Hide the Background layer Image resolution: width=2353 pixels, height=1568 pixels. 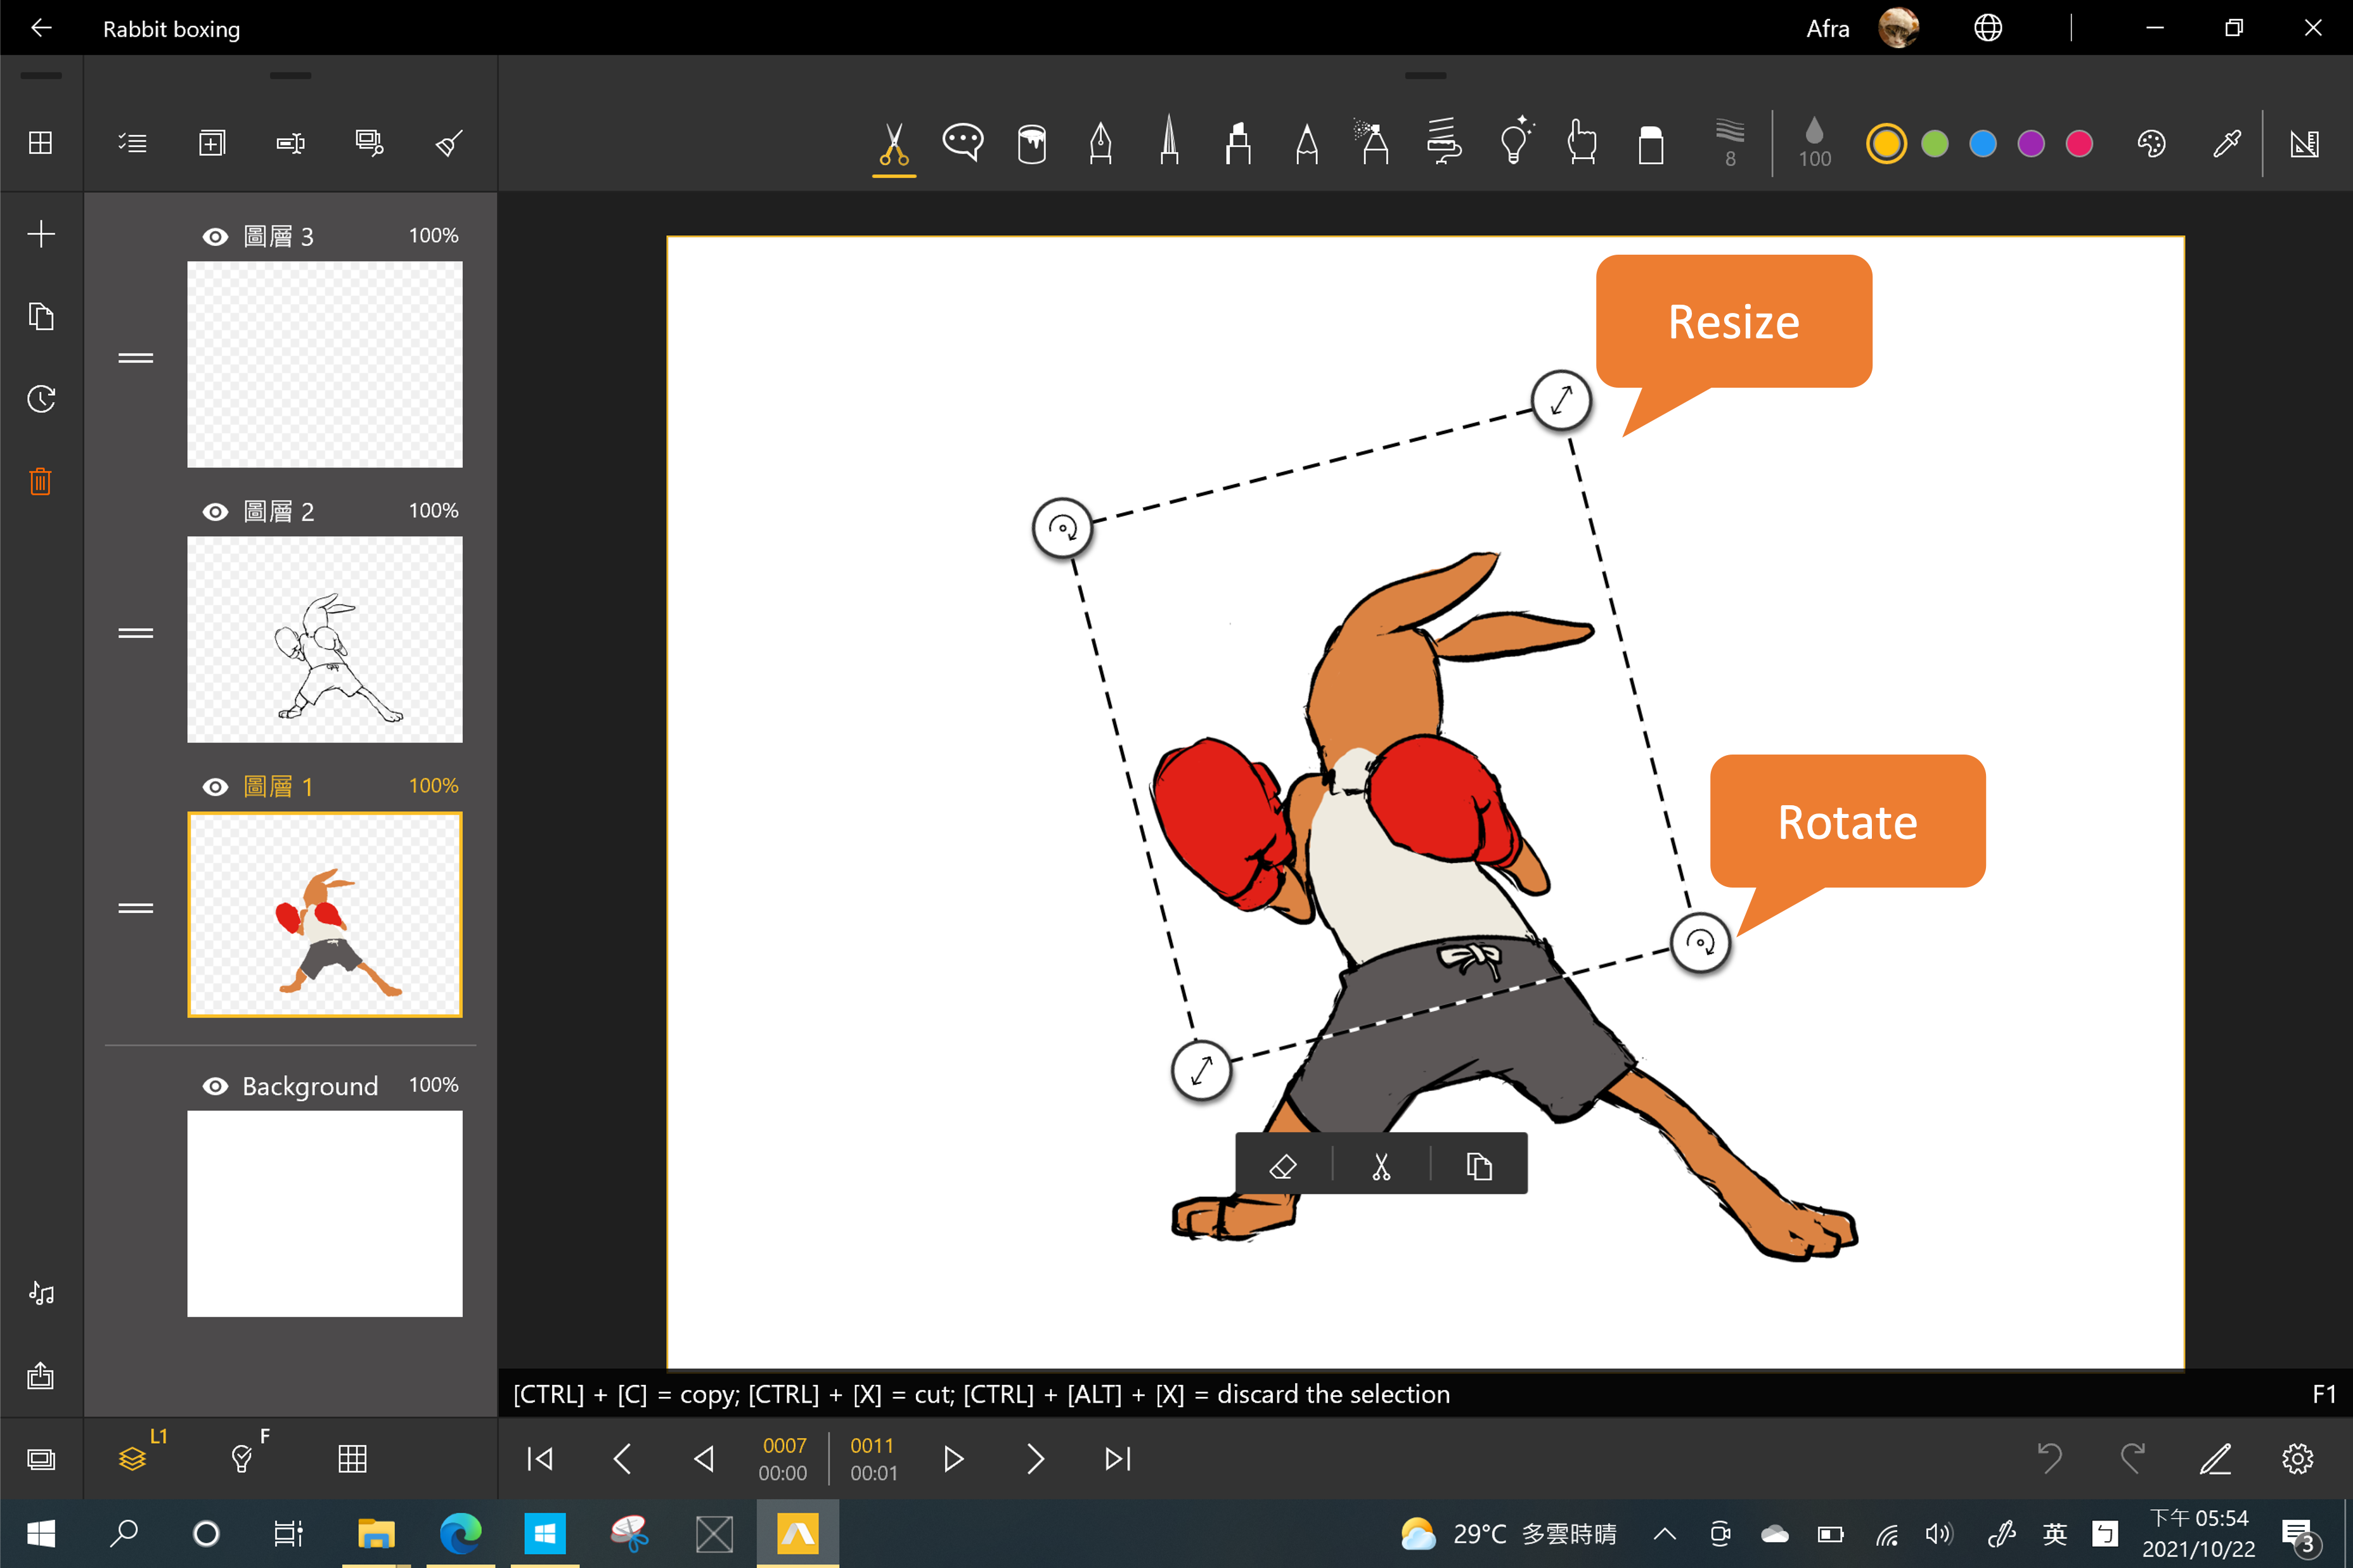tap(215, 1087)
